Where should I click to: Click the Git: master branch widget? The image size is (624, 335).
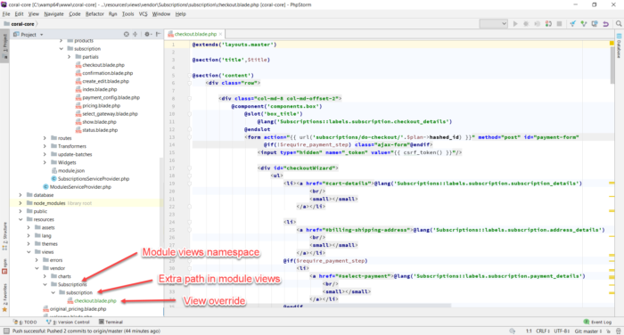coord(588,331)
